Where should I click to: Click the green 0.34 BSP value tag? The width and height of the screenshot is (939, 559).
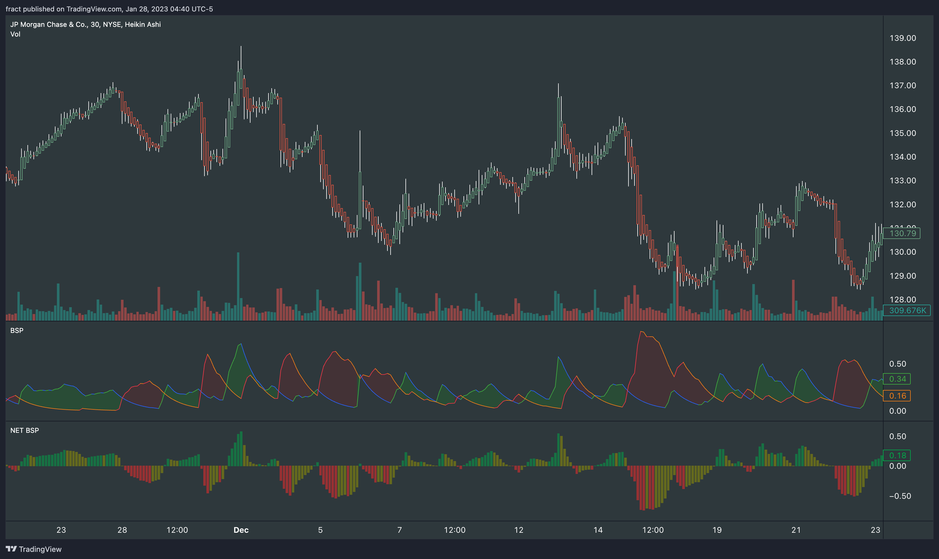(x=897, y=379)
